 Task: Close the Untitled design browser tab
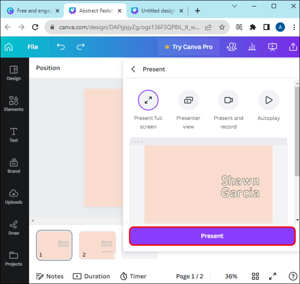(181, 11)
